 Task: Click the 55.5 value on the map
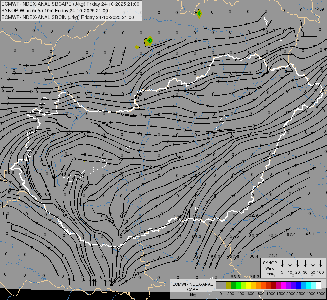[234, 236]
